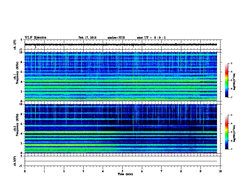
Task: Click the "3" tick on the time axis
Action: click(83, 171)
